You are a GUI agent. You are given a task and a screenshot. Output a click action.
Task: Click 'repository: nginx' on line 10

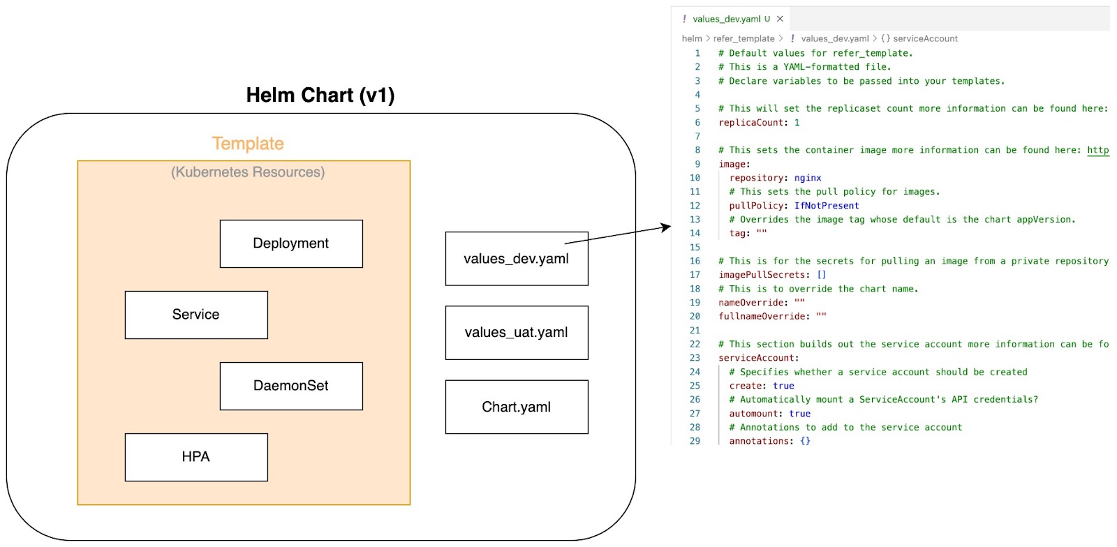[x=775, y=178]
